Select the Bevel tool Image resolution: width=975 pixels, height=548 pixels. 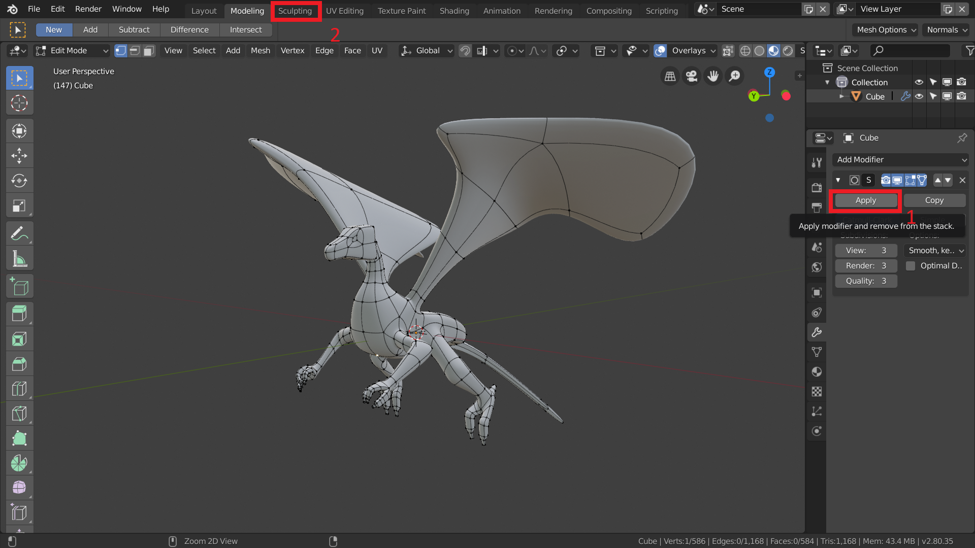(19, 364)
